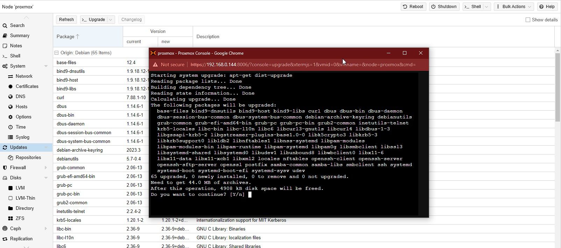Screen dimensions: 561x248
Task: Click the ZFS grid icon
Action: coord(10,219)
